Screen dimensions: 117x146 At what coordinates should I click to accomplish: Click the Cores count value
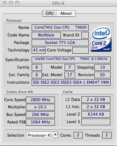pos(78,135)
